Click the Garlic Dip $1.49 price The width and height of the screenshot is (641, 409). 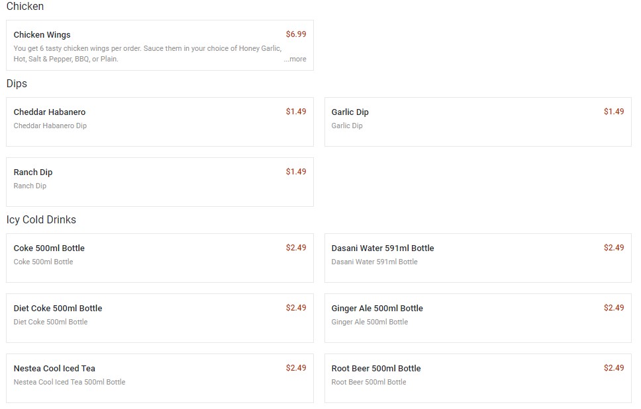(614, 112)
